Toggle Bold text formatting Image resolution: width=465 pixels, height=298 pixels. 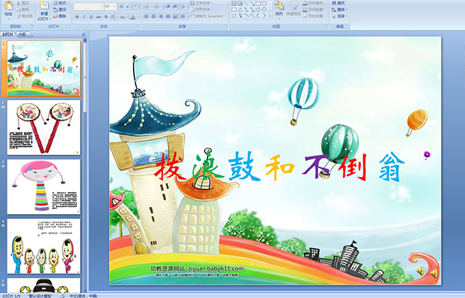76,17
